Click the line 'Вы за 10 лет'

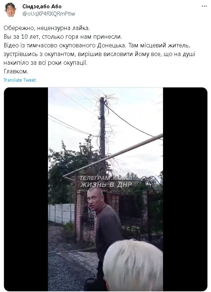click(x=63, y=37)
